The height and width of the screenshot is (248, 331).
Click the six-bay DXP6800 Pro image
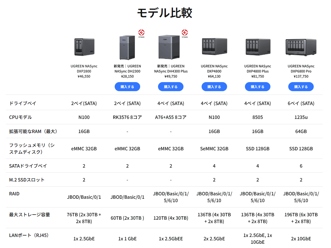pyautogui.click(x=301, y=47)
